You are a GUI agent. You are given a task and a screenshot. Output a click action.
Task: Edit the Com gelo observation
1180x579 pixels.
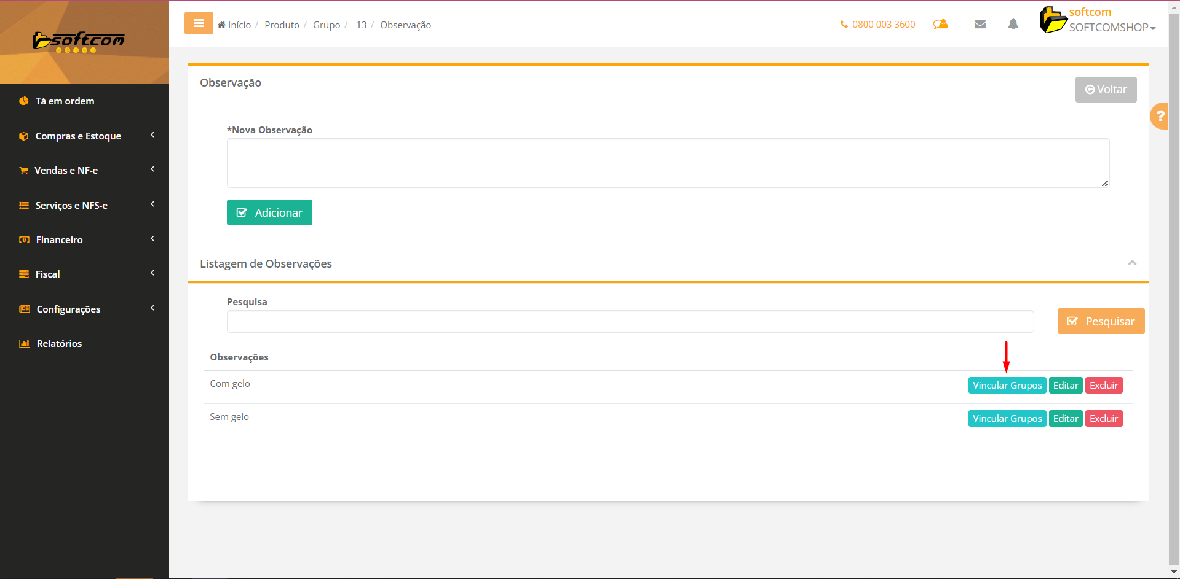1065,386
